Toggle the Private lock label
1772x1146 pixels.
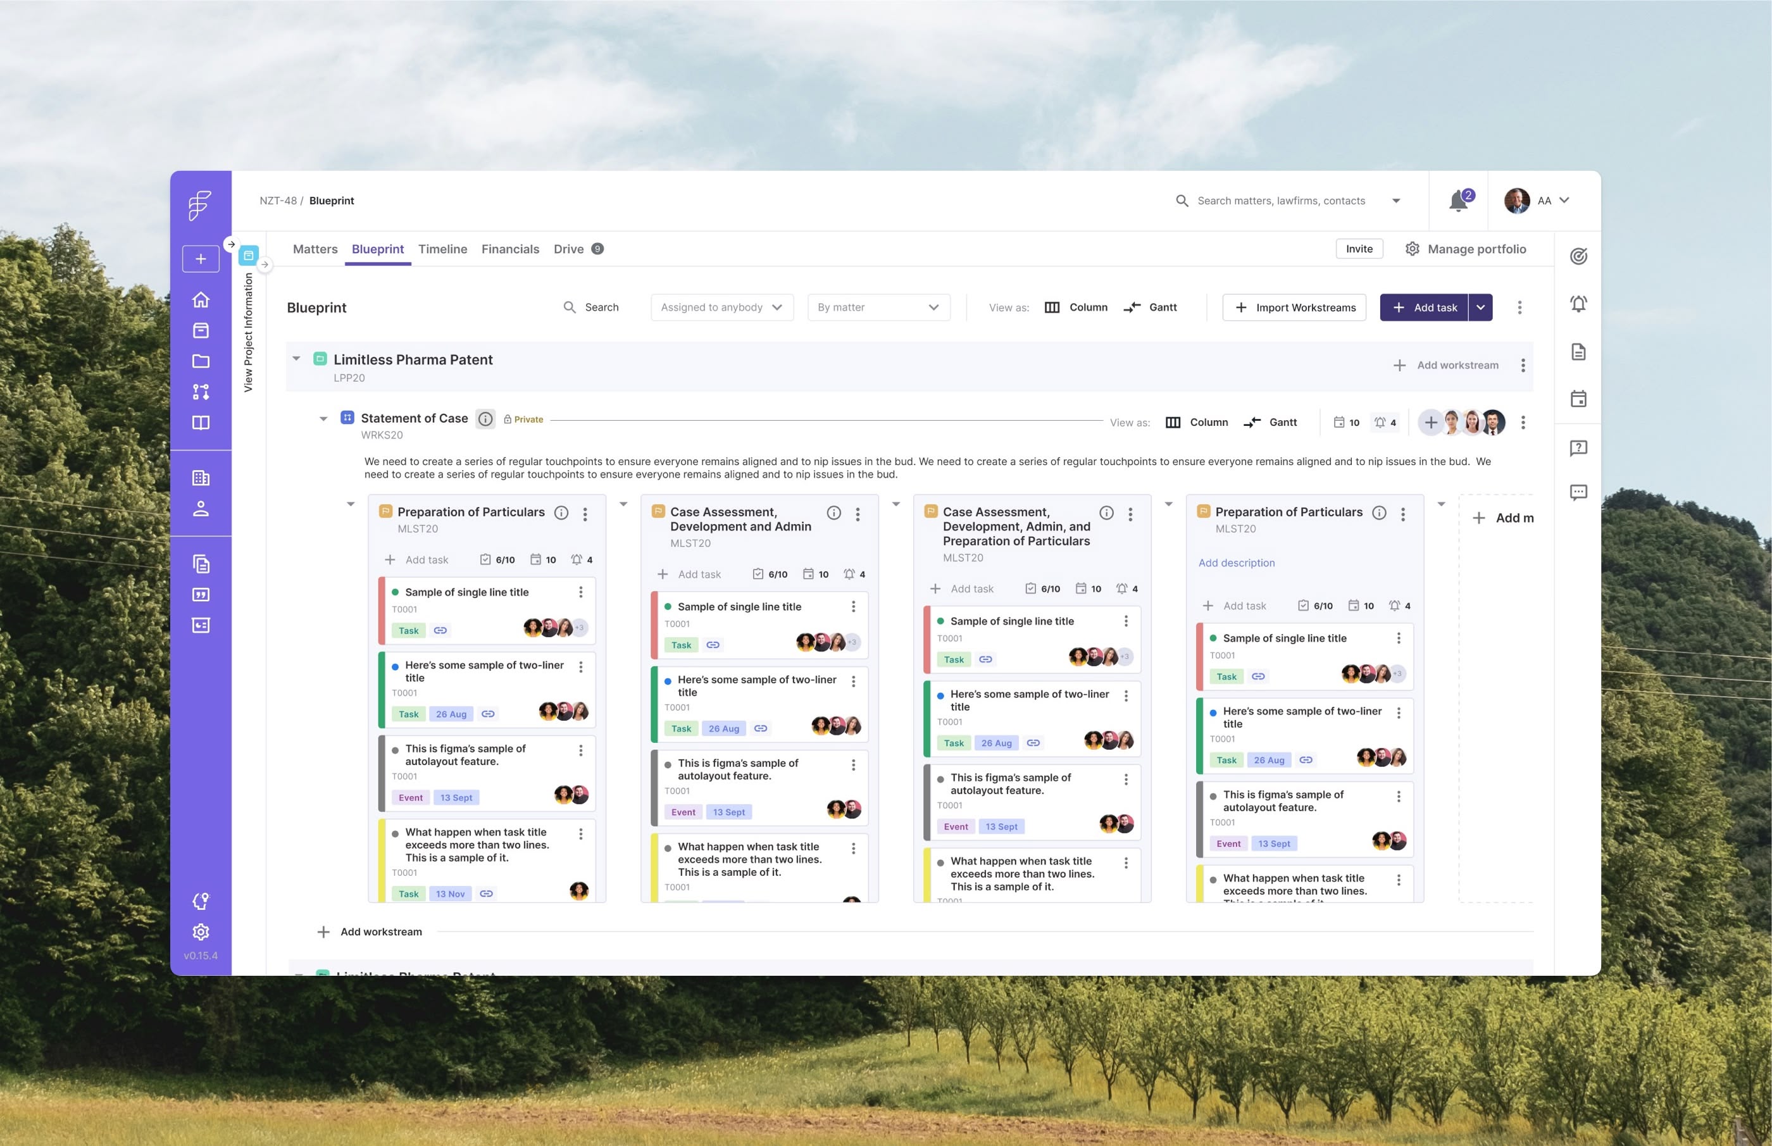click(524, 420)
